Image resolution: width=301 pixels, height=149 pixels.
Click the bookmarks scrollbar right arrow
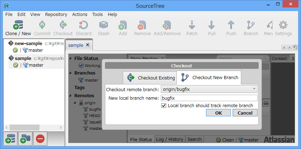60,127
